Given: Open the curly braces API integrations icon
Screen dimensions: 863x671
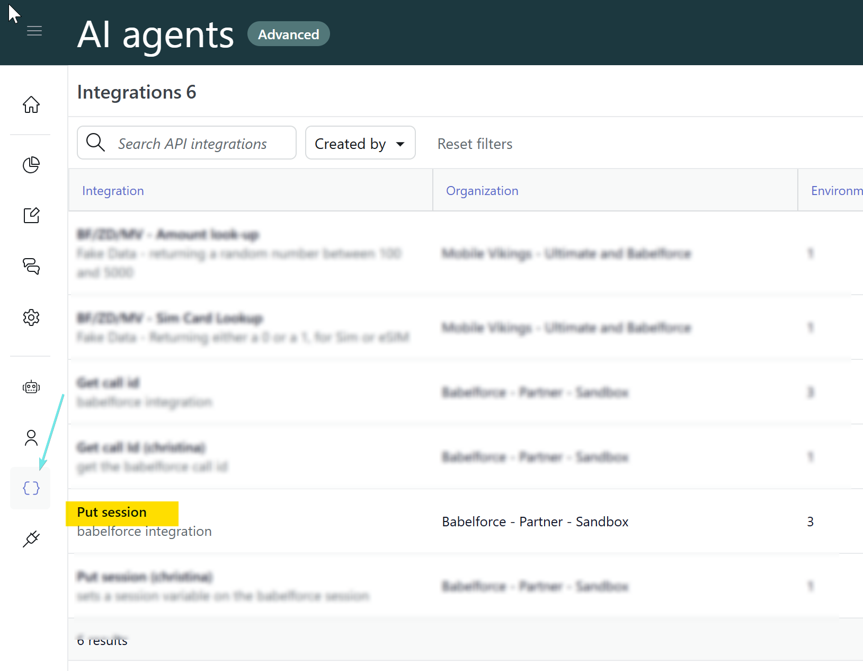Looking at the screenshot, I should point(31,488).
